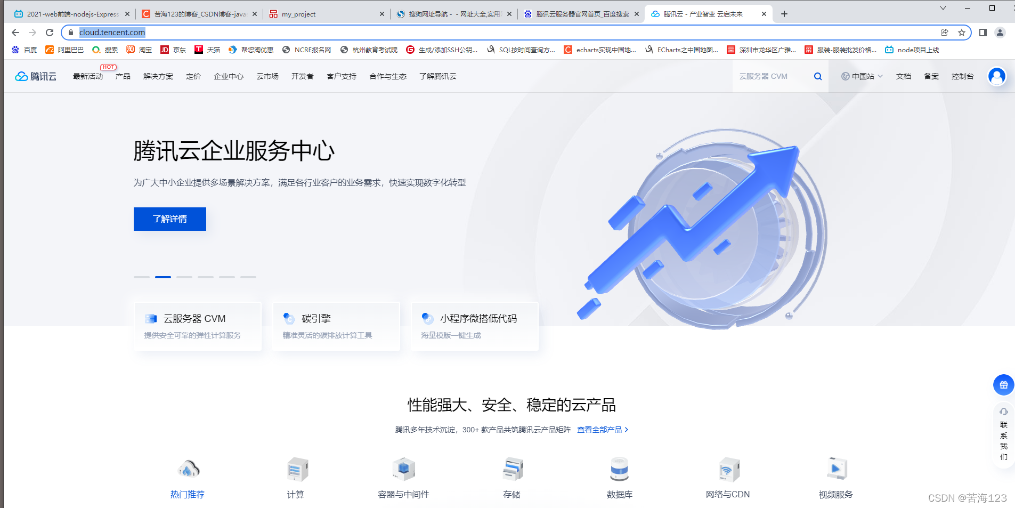Screen dimensions: 1015x508
Task: Open the tab search chevron in title bar
Action: [943, 8]
